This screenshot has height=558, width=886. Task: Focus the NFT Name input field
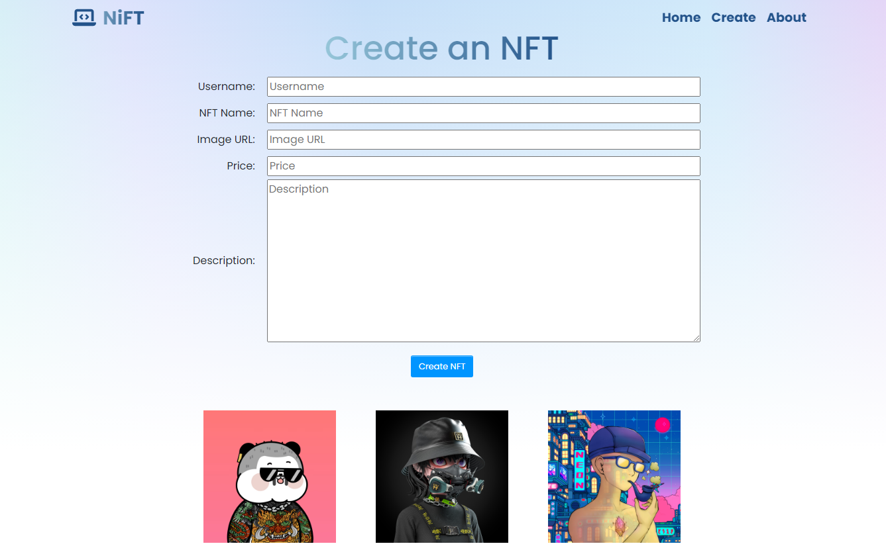click(483, 113)
